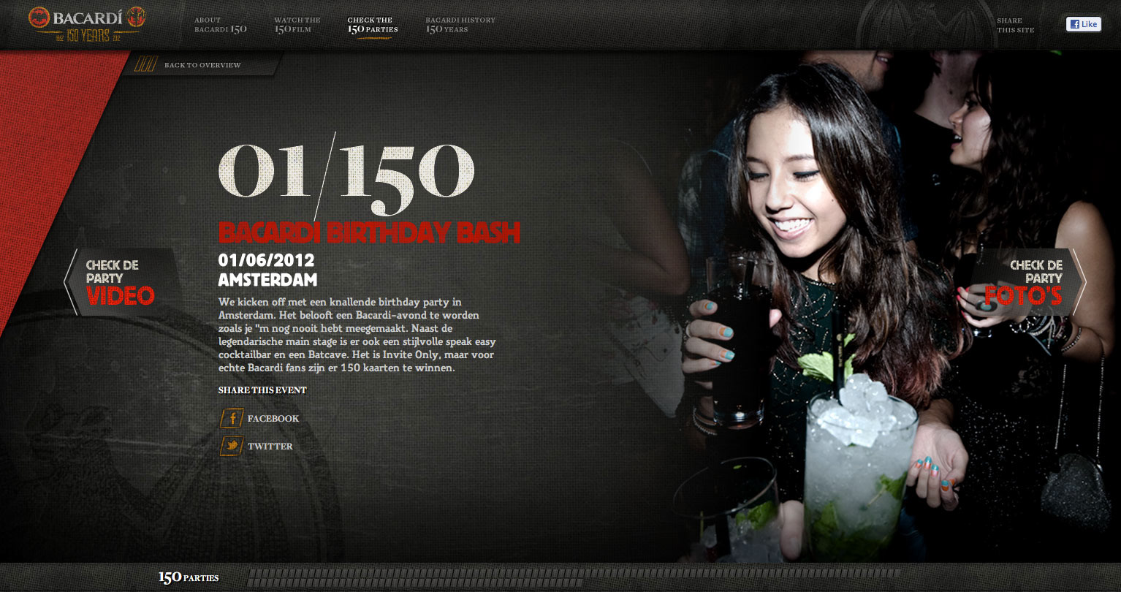Click the Facebook Like button

coord(1084,24)
